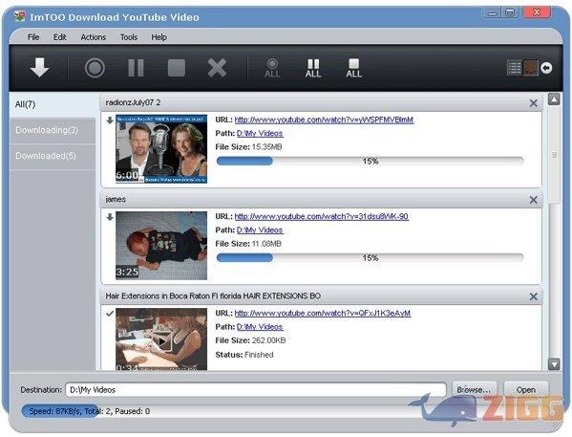Click the down-arrow status icon of radionzJuly07 2
572x437 pixels.
point(110,120)
